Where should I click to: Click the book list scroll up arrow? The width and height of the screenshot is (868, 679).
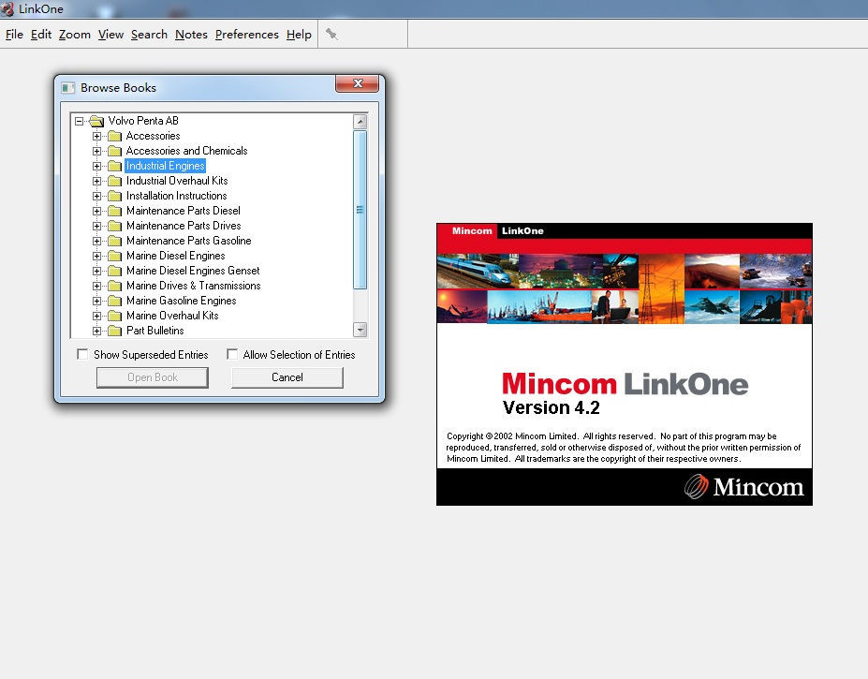point(360,122)
